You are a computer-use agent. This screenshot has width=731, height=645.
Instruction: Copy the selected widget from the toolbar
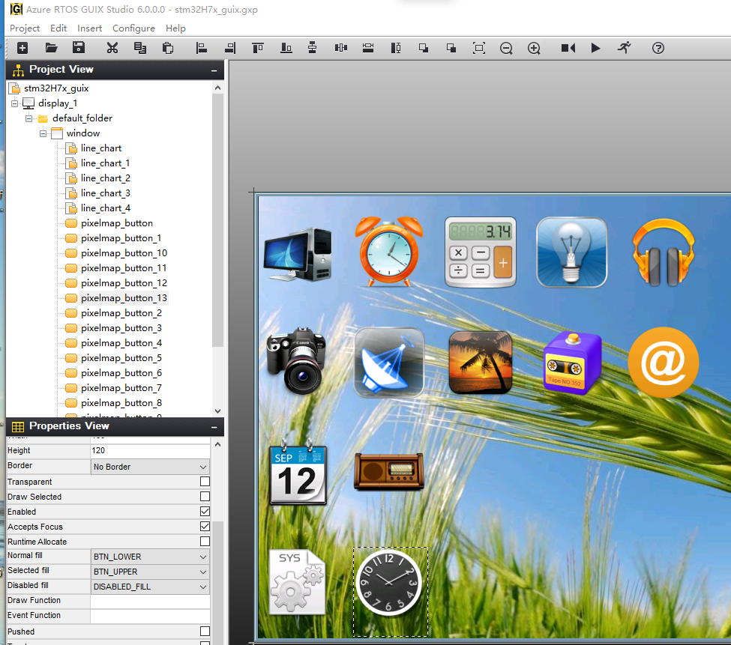point(140,48)
